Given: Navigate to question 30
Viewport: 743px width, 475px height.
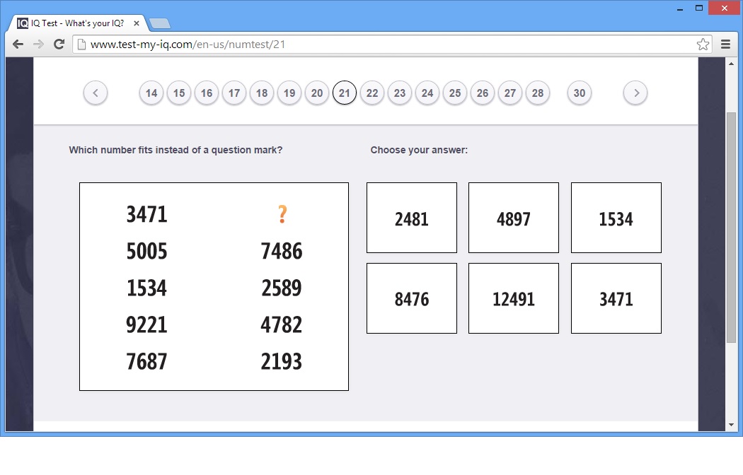Looking at the screenshot, I should click(x=580, y=93).
